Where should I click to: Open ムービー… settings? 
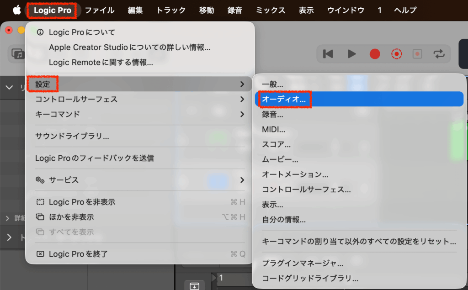click(x=359, y=160)
